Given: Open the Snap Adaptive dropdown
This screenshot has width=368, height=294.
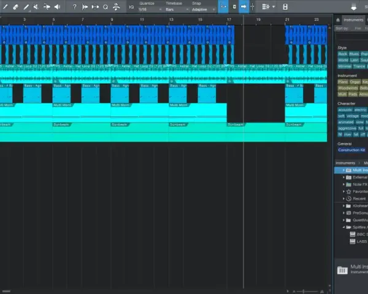Looking at the screenshot, I should tap(203, 10).
